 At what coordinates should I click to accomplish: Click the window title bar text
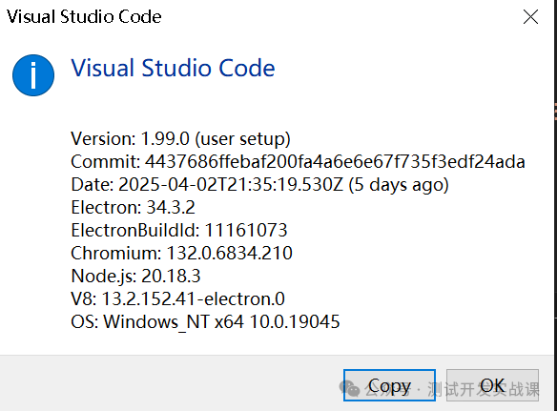84,17
